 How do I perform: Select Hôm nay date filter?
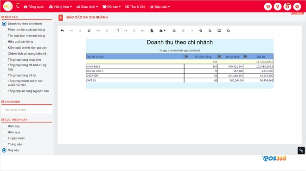[x=11, y=126]
